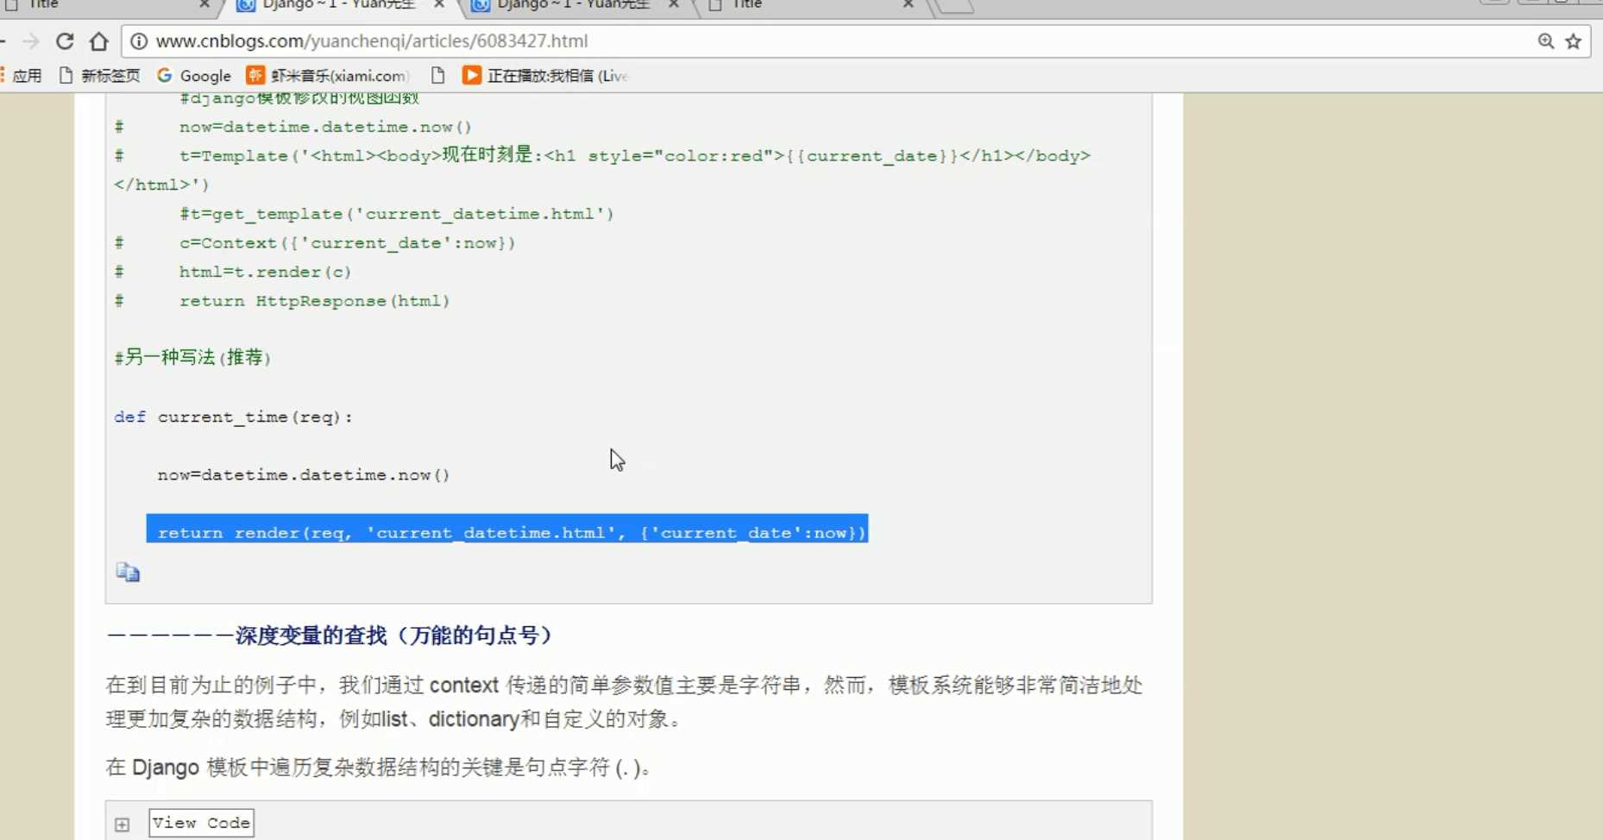
Task: Click the now=datetime.datetime.now() uncommented line
Action: point(304,475)
